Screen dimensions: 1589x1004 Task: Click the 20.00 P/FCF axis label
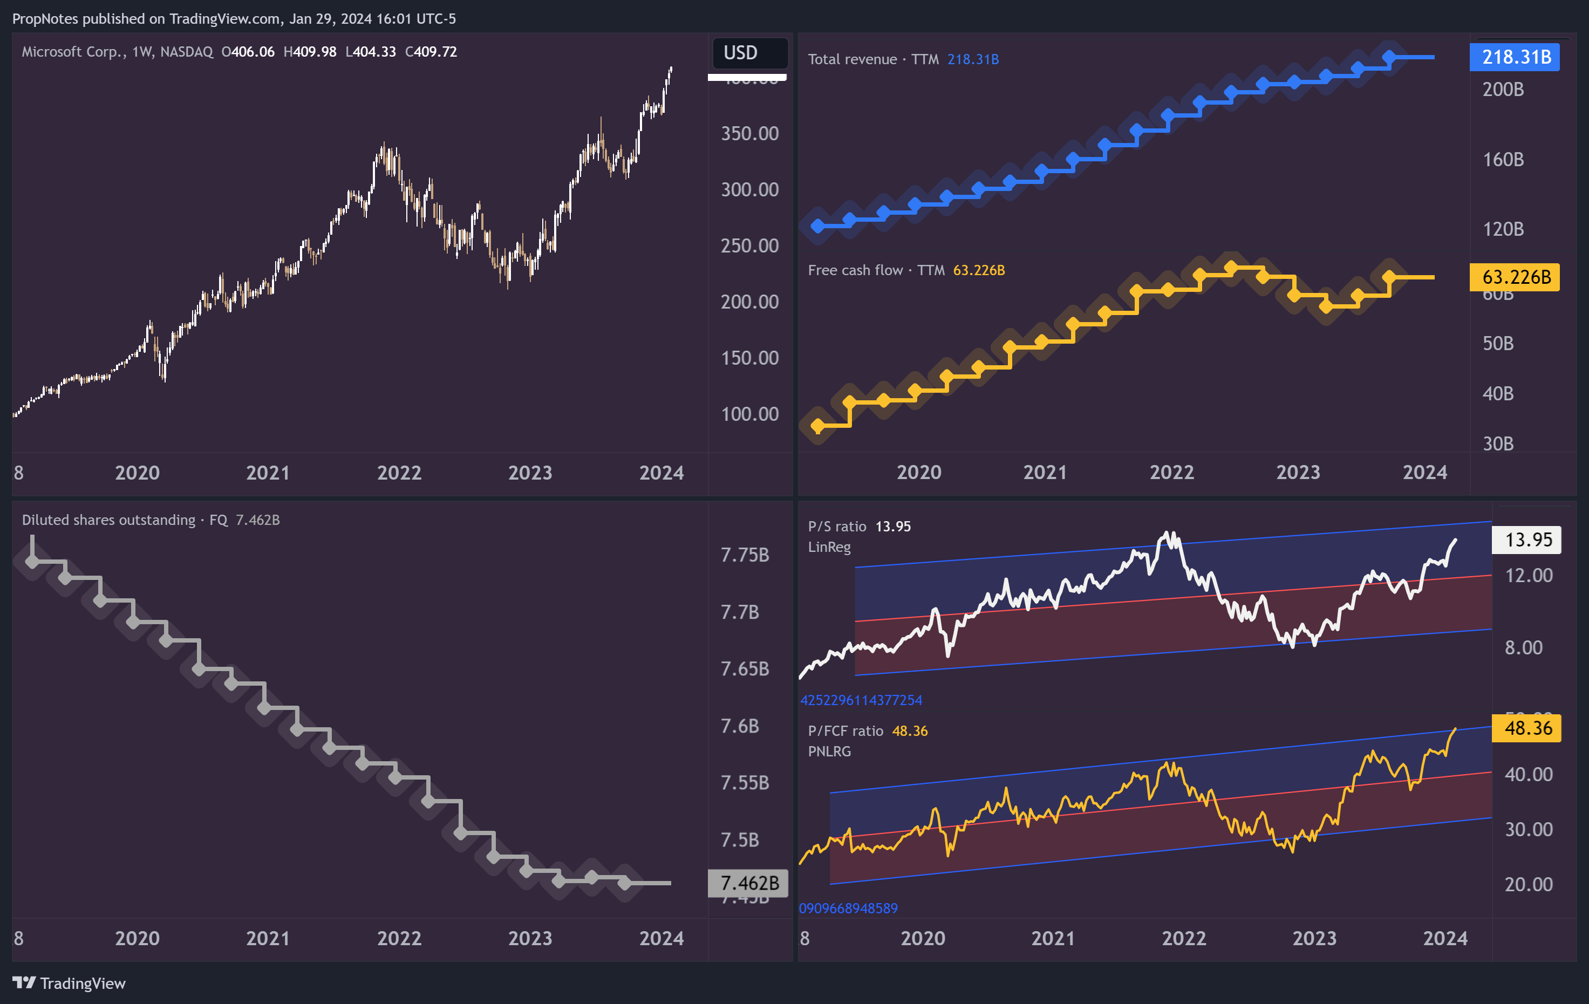point(1528,884)
